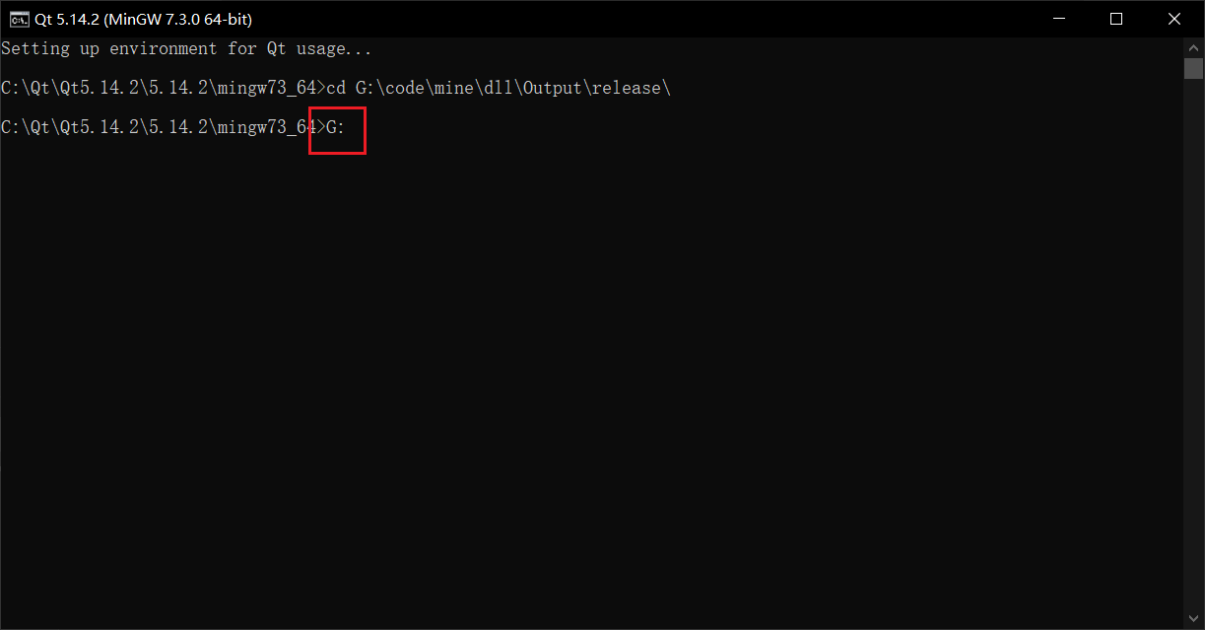Image resolution: width=1205 pixels, height=630 pixels.
Task: Click the word 'release' in the cd path
Action: tap(626, 88)
